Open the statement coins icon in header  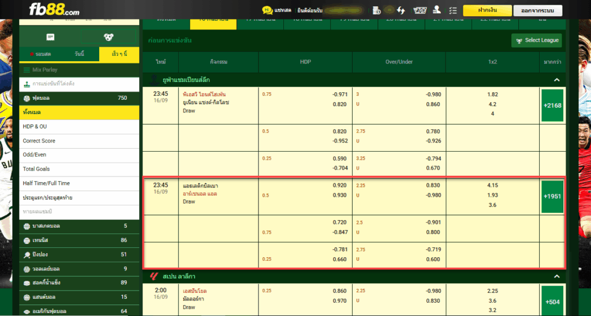[x=376, y=10]
